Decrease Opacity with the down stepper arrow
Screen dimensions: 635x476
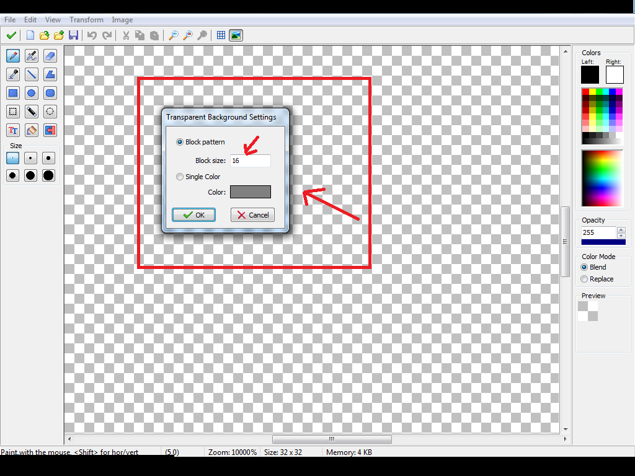click(x=621, y=236)
